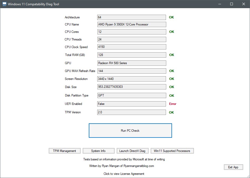Click inside the Architecture field

click(x=131, y=17)
